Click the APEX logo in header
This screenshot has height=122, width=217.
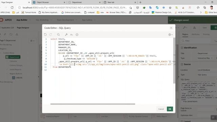pyautogui.click(x=6, y=20)
